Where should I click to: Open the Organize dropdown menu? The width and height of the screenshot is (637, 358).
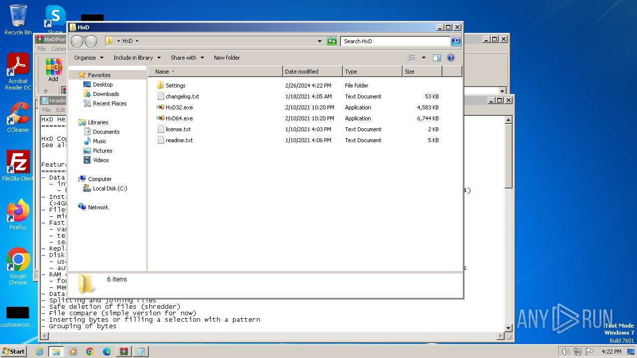tap(89, 58)
